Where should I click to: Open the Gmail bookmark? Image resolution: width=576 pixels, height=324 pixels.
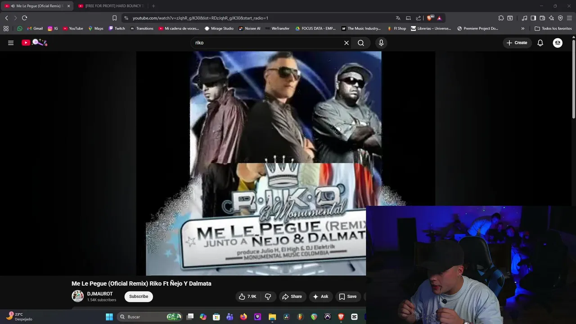[35, 28]
